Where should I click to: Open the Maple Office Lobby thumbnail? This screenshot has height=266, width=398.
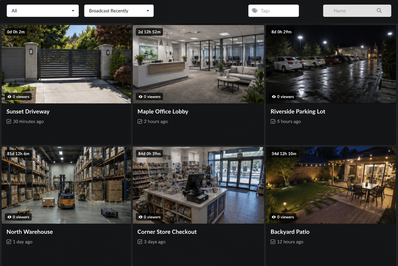198,64
